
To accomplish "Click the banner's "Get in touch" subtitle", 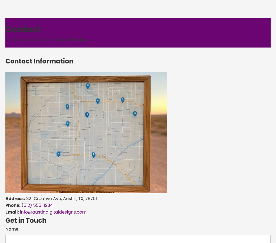I will click(47, 40).
